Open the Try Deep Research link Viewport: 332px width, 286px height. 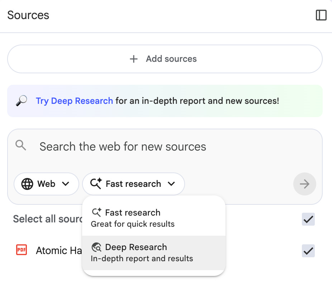(x=74, y=101)
